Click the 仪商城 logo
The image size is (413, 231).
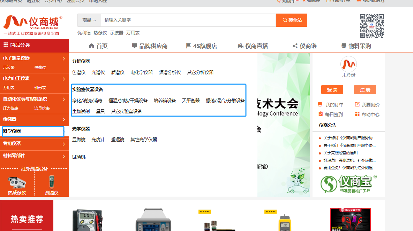click(32, 25)
